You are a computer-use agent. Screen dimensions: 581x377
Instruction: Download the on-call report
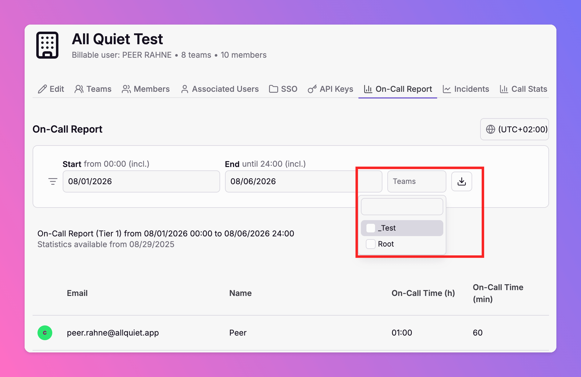462,181
